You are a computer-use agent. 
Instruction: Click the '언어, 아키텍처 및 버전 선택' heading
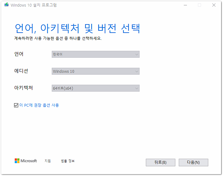[77, 29]
